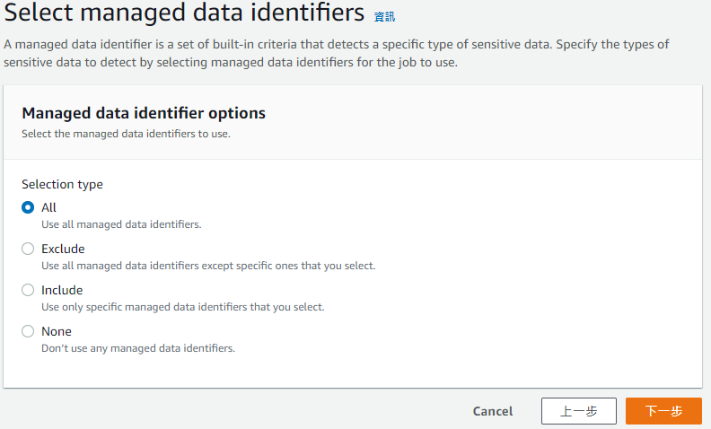
Task: Choose the Exclude radio button
Action: [x=28, y=249]
